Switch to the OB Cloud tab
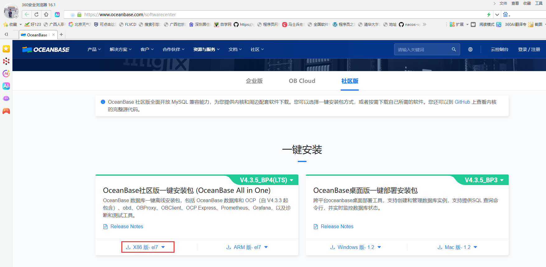Image resolution: width=546 pixels, height=267 pixels. (302, 81)
